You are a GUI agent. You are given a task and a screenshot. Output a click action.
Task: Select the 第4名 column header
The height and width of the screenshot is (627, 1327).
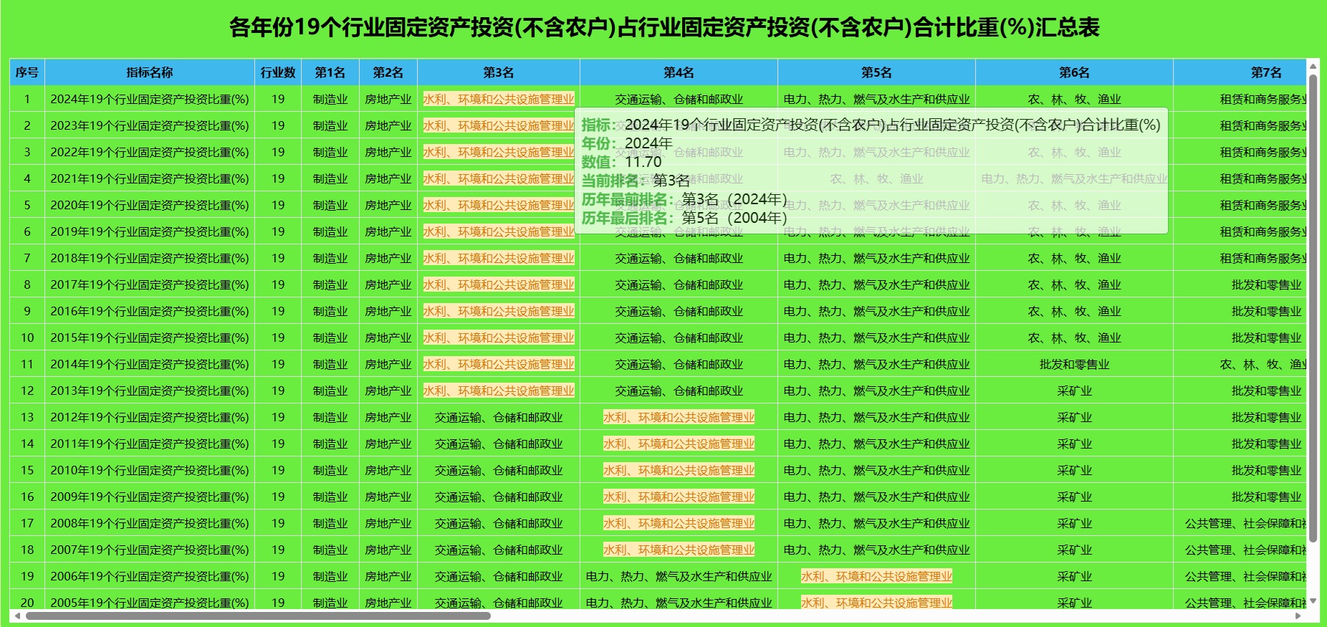point(679,72)
